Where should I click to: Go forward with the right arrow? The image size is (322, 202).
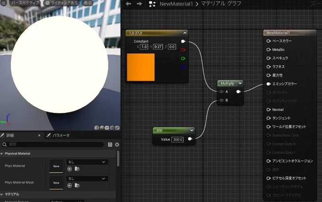[x=139, y=4]
